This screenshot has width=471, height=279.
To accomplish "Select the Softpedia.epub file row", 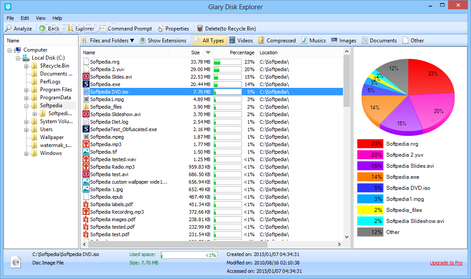I will point(212,197).
